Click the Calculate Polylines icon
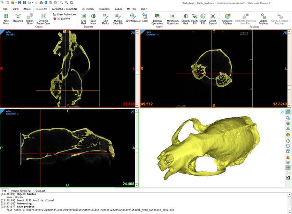Screen dimensions: 292x214 227,19
